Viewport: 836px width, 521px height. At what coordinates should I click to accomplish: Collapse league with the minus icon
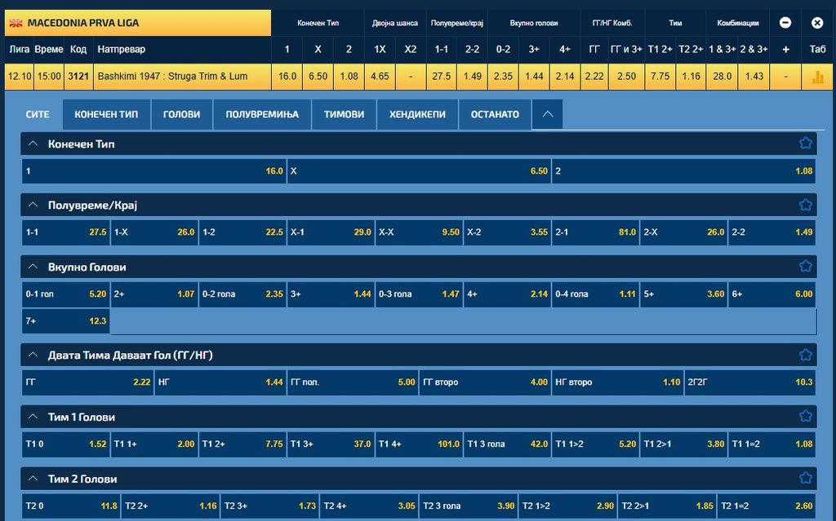point(785,23)
